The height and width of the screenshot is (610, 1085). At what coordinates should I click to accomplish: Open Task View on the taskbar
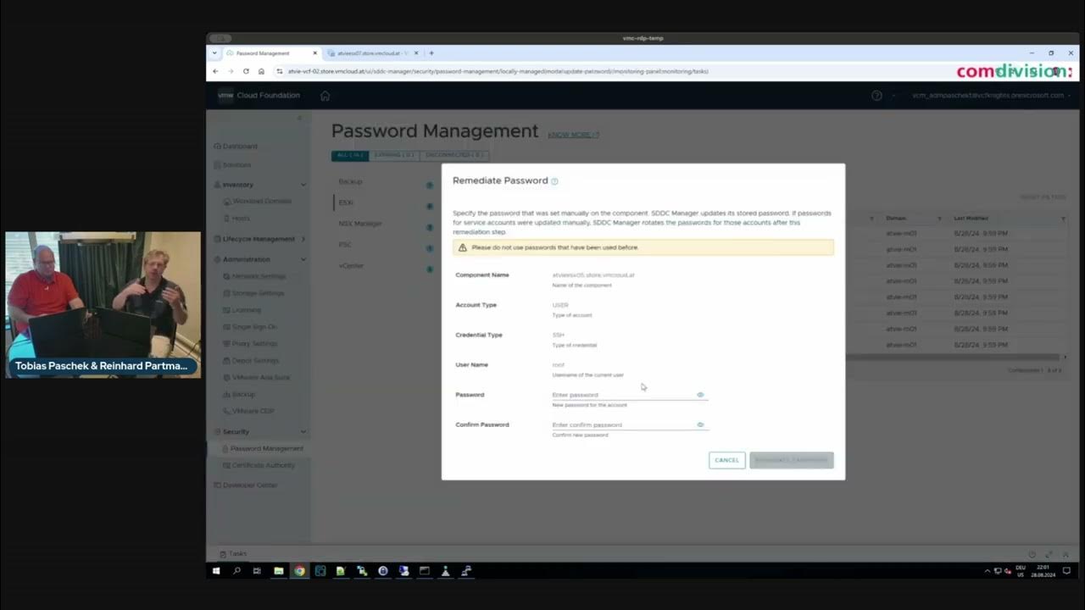[257, 571]
